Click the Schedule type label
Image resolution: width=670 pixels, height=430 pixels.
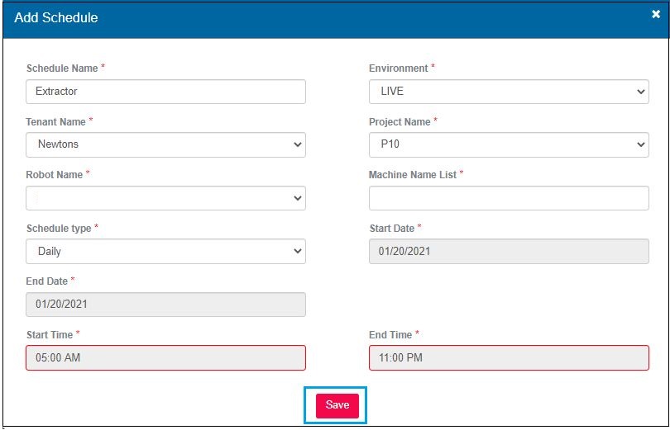(x=58, y=228)
